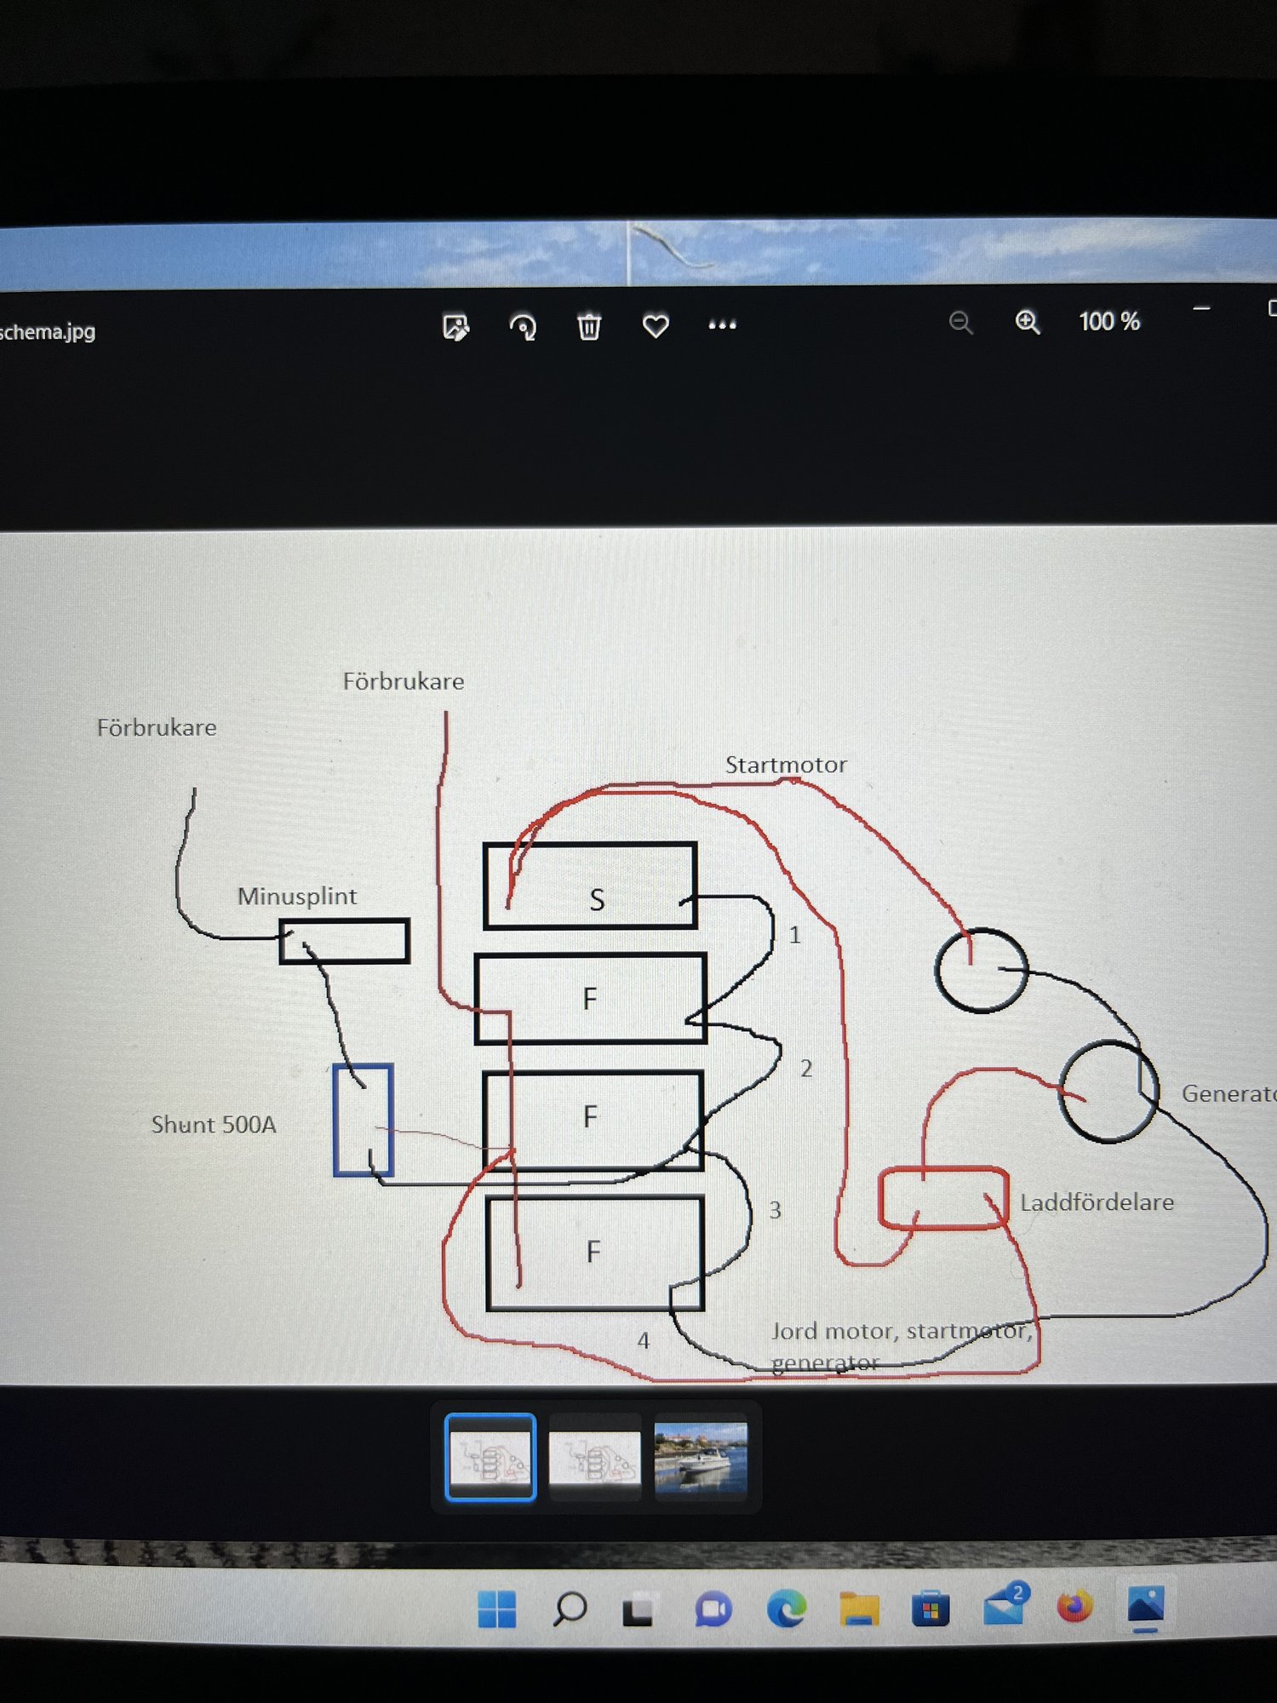Select the second schema thumbnail in filmstrip
This screenshot has height=1703, width=1277.
[595, 1457]
